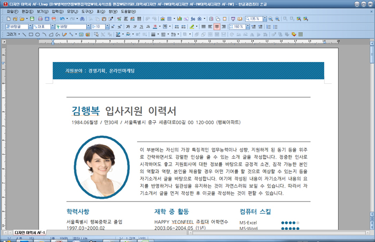Insert a chart with the bar chart icon
Image resolution: width=375 pixels, height=242 pixels.
[x=179, y=19]
